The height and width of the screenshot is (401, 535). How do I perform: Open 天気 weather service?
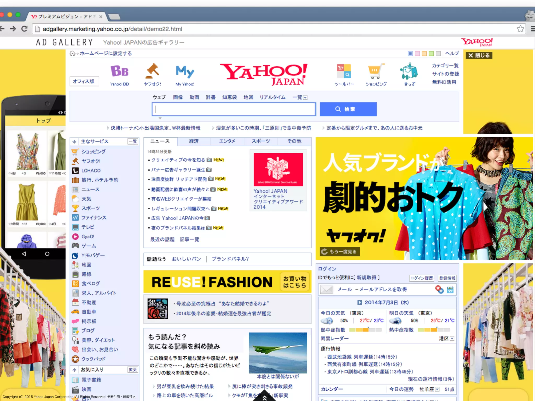tap(86, 199)
